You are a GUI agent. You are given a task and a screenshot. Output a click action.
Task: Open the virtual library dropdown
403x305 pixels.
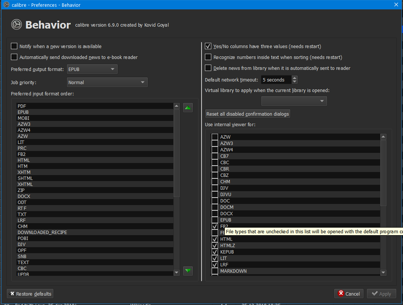coord(294,101)
